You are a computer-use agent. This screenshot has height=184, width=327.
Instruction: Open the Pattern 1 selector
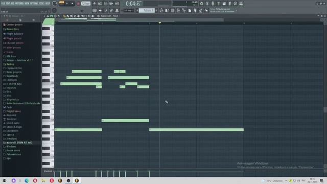click(147, 10)
